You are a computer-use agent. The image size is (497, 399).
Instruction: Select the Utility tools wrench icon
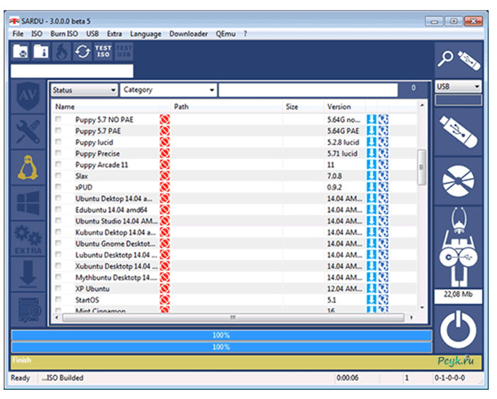(x=28, y=132)
